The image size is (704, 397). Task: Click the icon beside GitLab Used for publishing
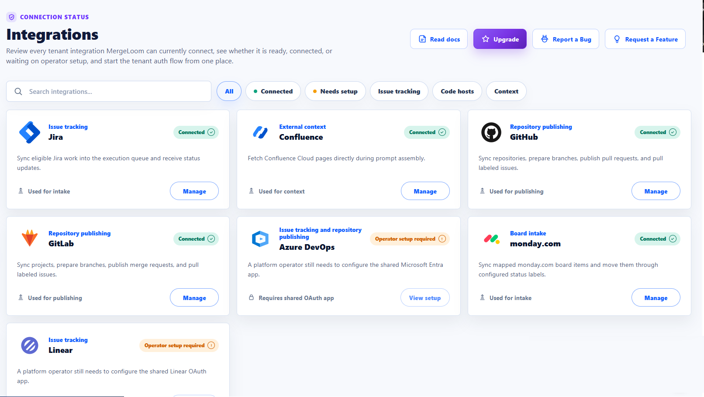(21, 297)
